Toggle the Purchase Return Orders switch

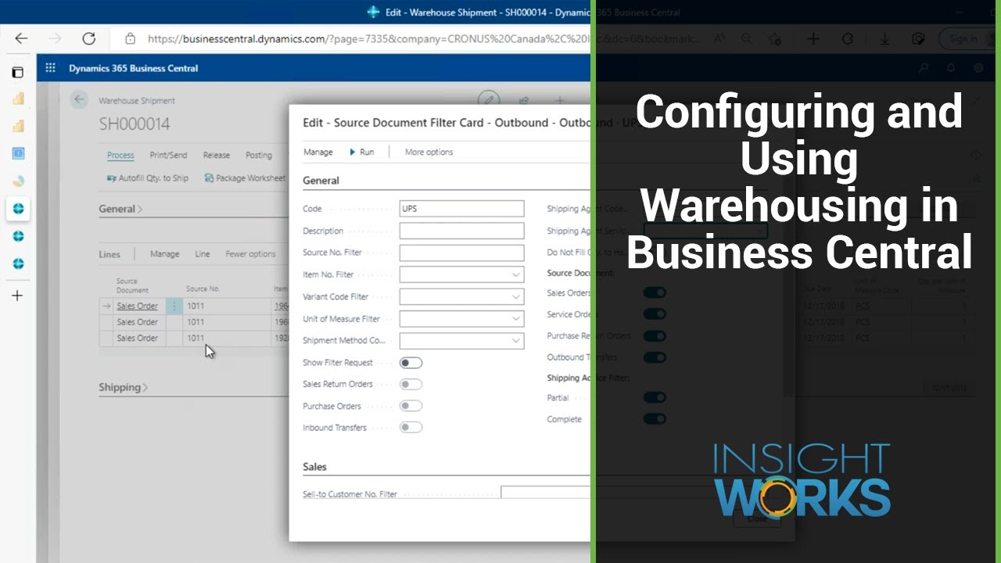(655, 336)
